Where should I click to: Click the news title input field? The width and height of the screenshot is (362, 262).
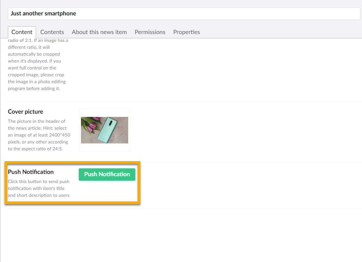(184, 14)
